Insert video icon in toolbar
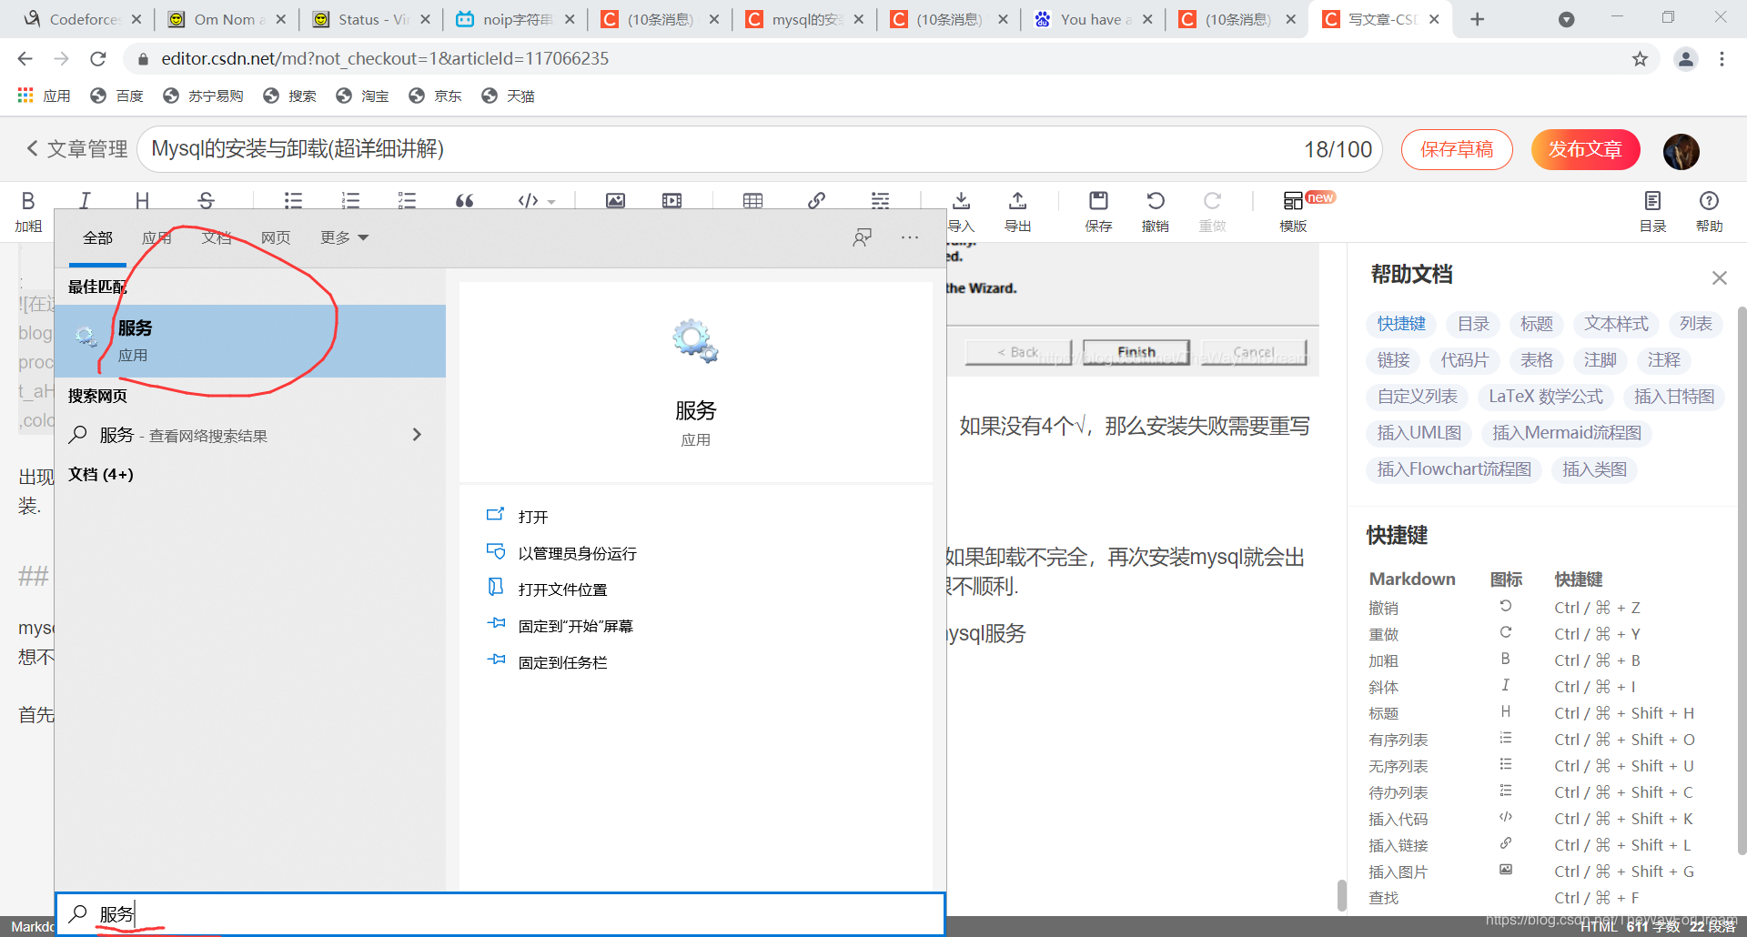This screenshot has height=937, width=1747. (672, 201)
